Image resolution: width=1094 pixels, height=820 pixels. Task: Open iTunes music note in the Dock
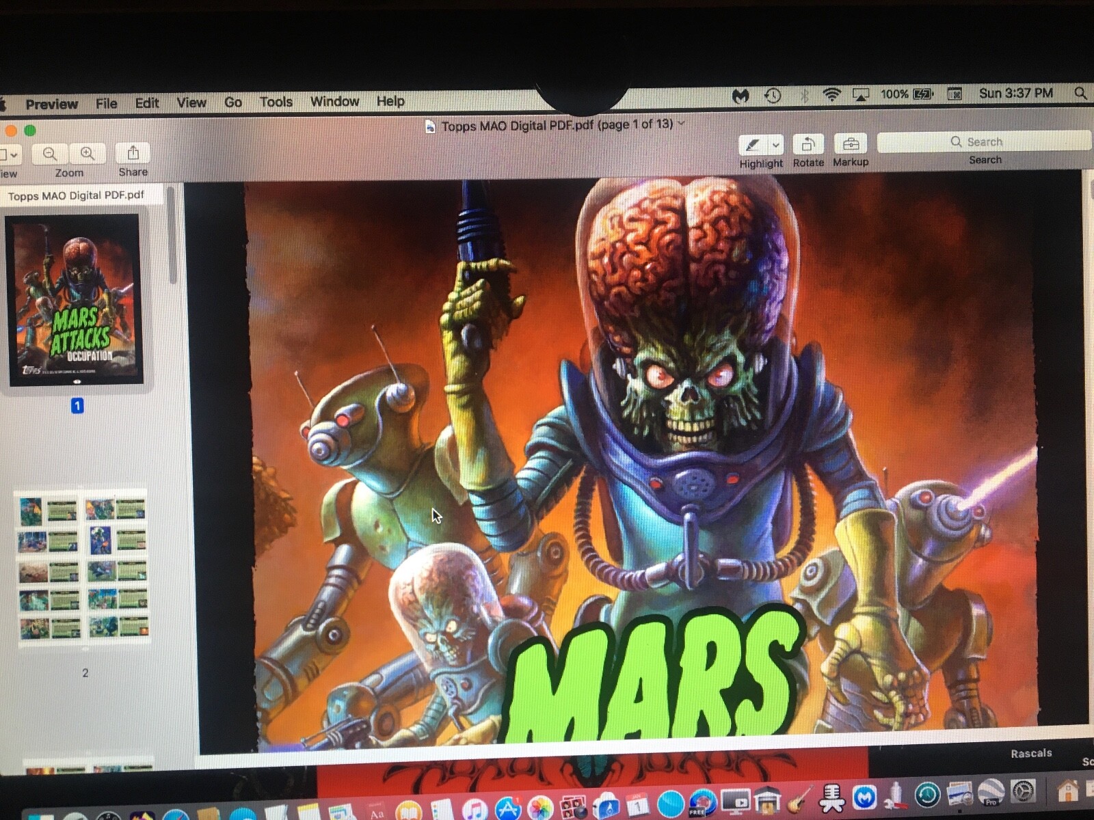[474, 810]
